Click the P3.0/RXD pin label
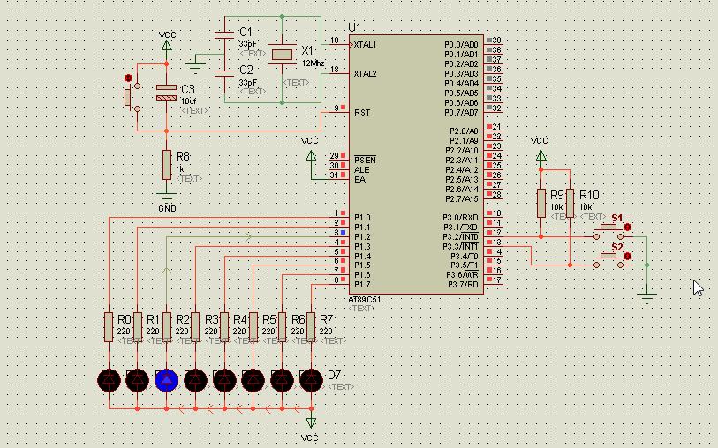The image size is (718, 448). click(x=460, y=218)
